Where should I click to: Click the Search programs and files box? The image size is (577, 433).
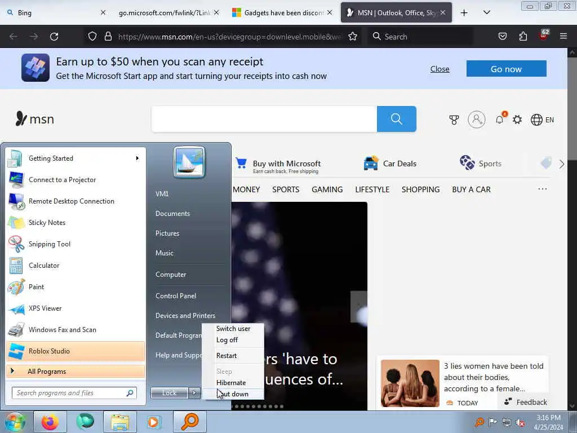[x=74, y=393]
